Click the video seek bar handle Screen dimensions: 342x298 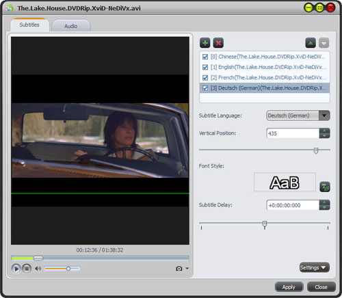[38, 258]
